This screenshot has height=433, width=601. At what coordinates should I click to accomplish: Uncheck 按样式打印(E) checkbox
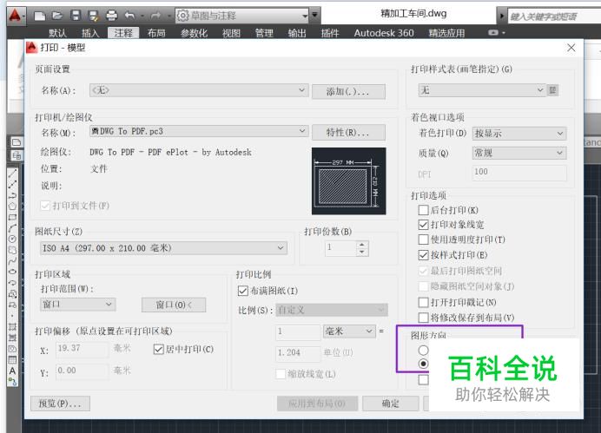(423, 254)
